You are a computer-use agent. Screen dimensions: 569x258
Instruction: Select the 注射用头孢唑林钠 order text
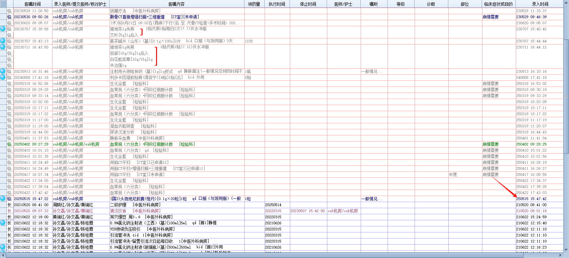(x=176, y=71)
